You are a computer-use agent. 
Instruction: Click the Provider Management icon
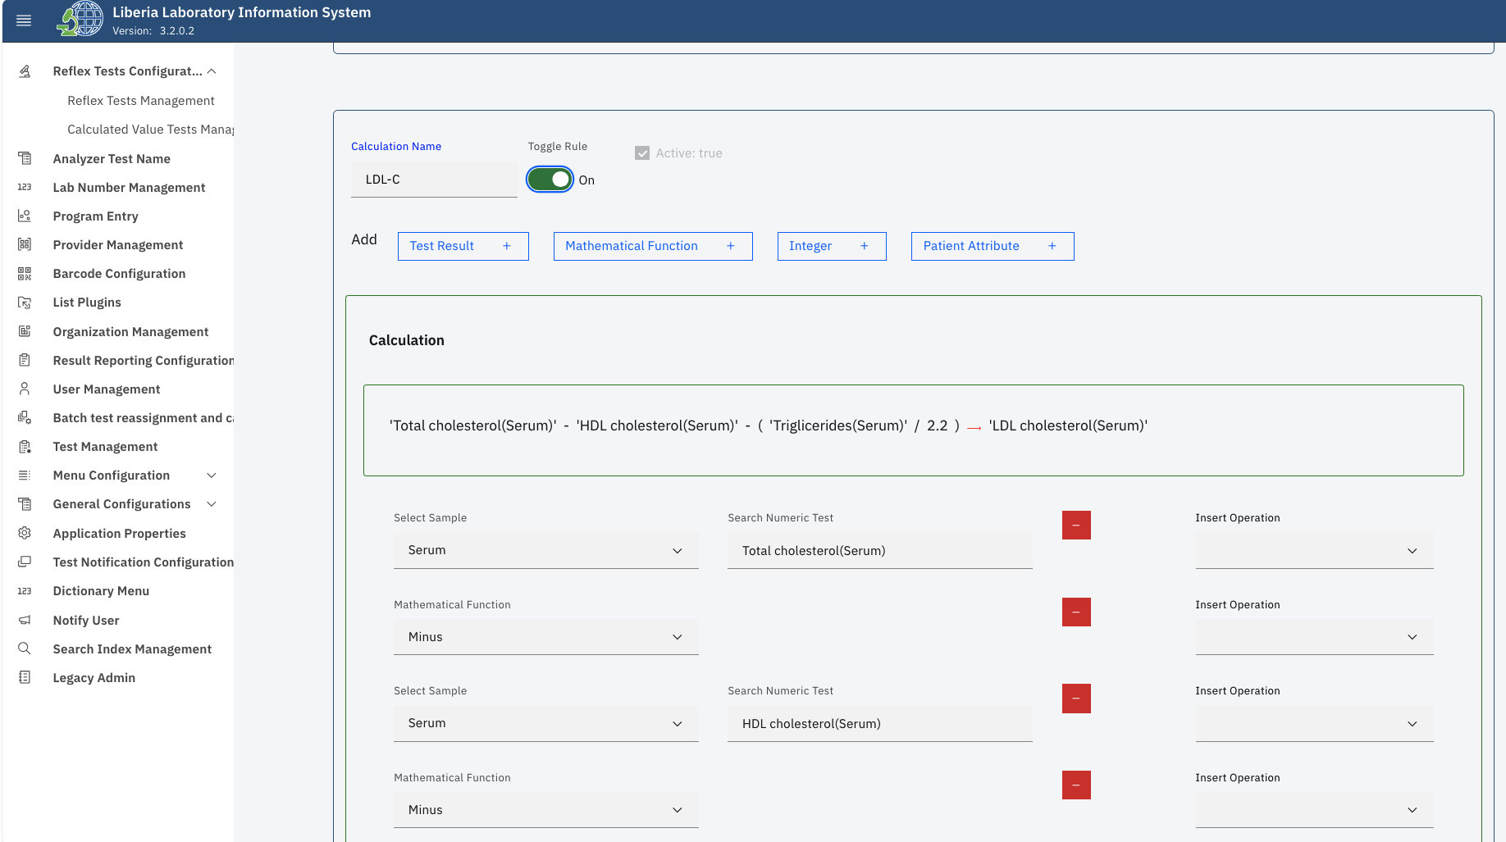click(x=25, y=244)
